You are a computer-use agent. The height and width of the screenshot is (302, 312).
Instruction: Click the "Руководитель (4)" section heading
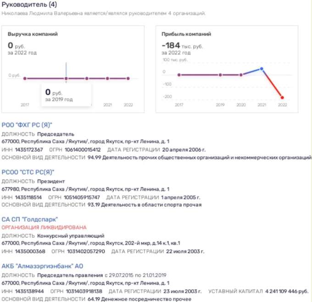[30, 5]
